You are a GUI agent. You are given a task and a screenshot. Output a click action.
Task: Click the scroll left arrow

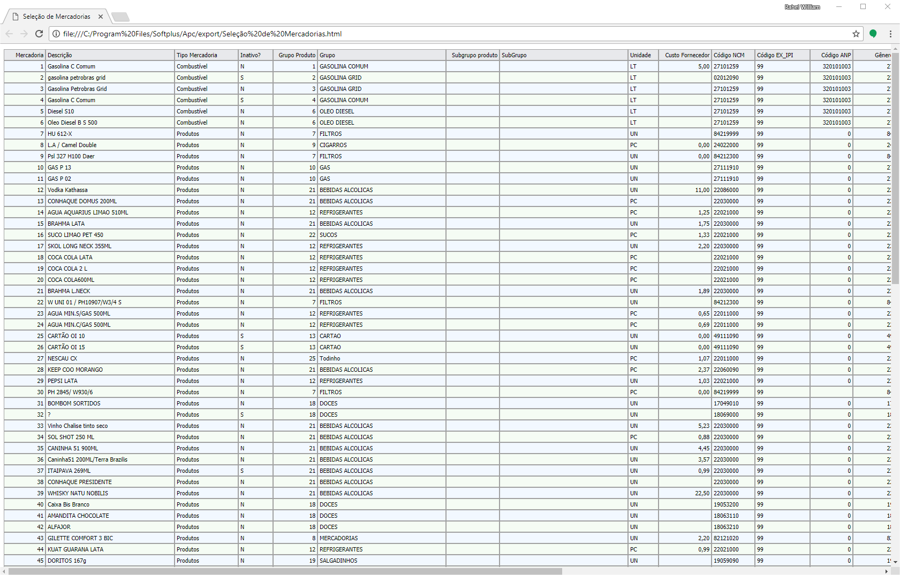point(4,571)
